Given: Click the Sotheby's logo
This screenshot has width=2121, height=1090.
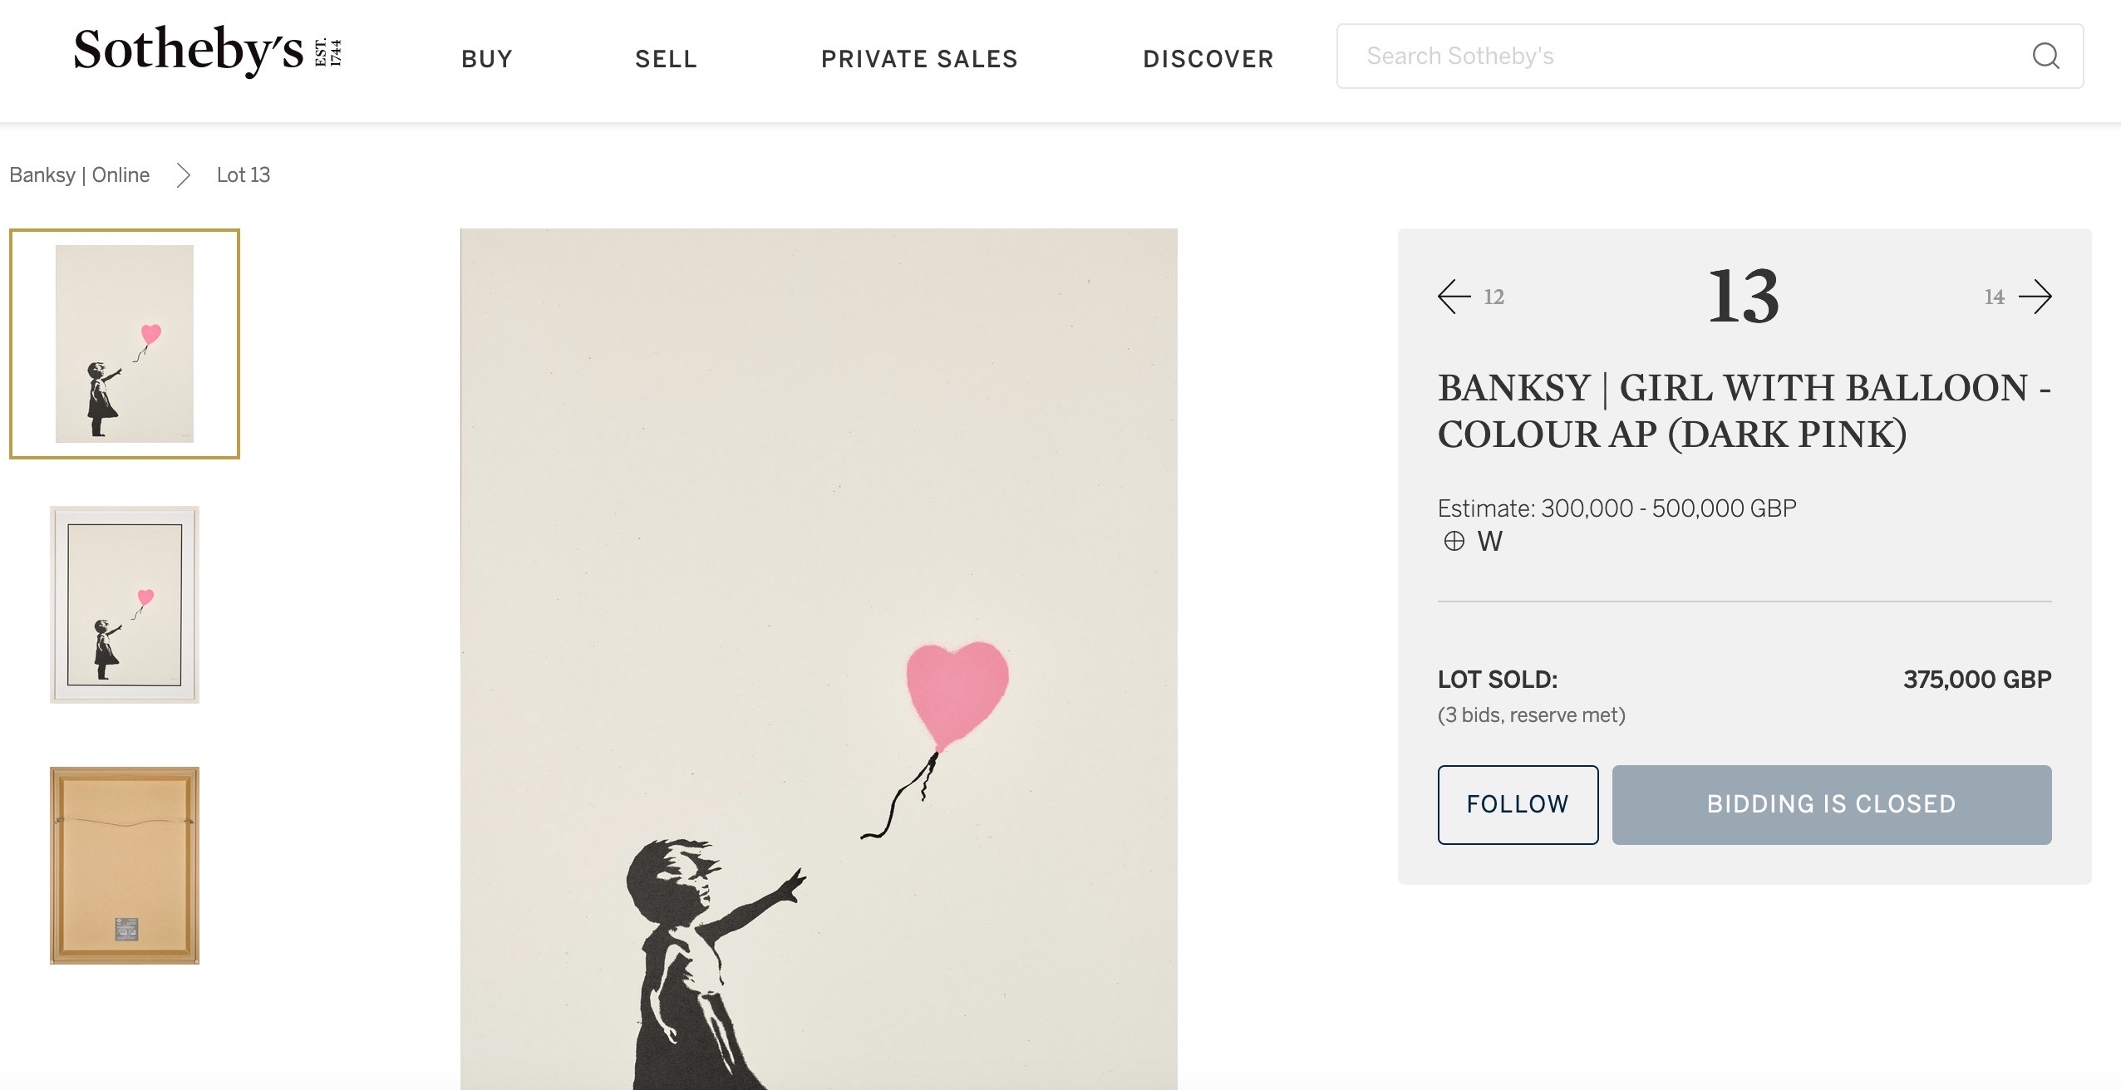Looking at the screenshot, I should (208, 51).
